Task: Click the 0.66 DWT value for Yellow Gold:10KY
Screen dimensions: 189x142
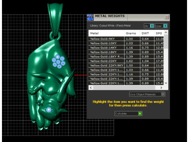Action: pyautogui.click(x=145, y=43)
